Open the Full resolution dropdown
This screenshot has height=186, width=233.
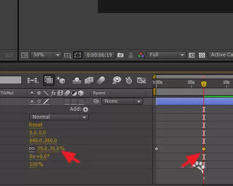(x=166, y=55)
